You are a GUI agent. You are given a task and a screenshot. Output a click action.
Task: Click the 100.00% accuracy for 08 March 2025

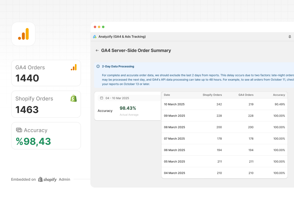point(279,127)
